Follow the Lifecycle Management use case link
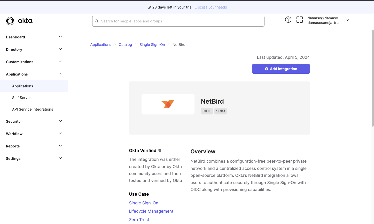 click(151, 211)
